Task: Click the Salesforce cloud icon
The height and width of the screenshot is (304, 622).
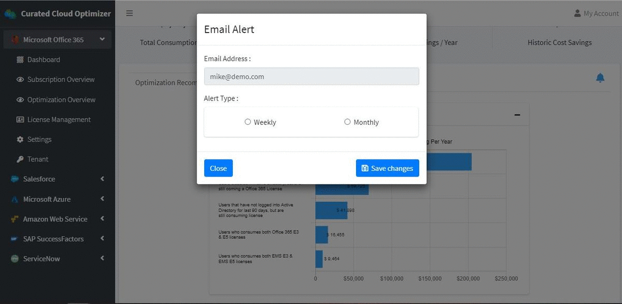Action: tap(15, 179)
